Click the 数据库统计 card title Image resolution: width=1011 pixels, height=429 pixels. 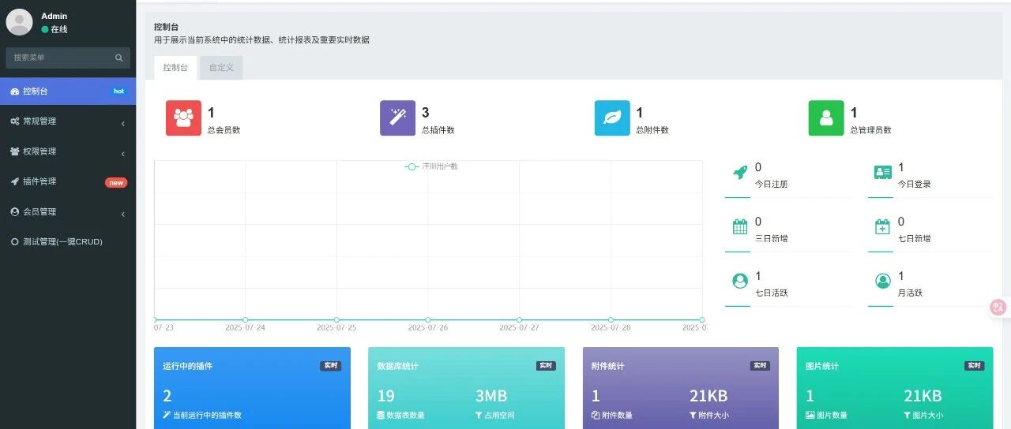point(398,366)
